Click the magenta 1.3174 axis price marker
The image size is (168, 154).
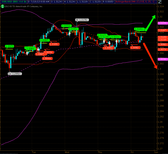163,23
